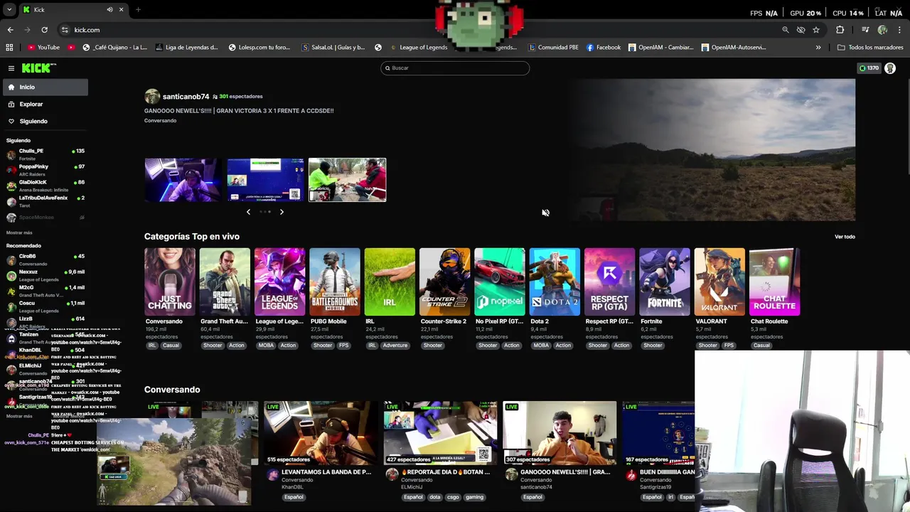Image resolution: width=910 pixels, height=512 pixels.
Task: Open the browser extensions puzzle icon
Action: pyautogui.click(x=840, y=30)
